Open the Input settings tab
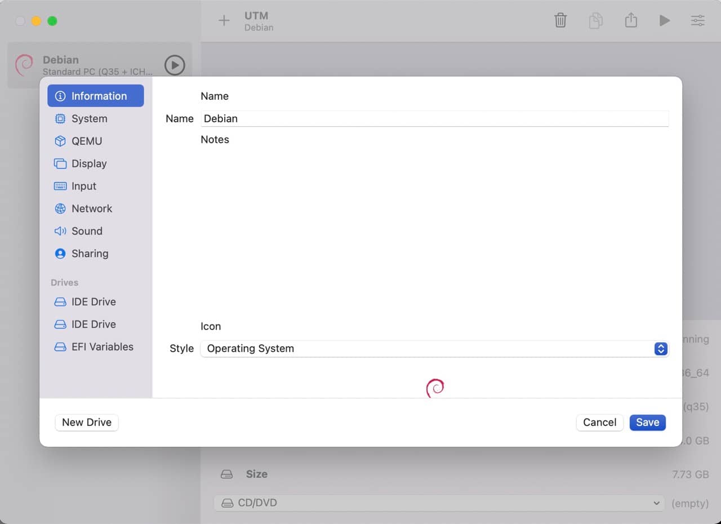This screenshot has width=721, height=524. pyautogui.click(x=96, y=186)
